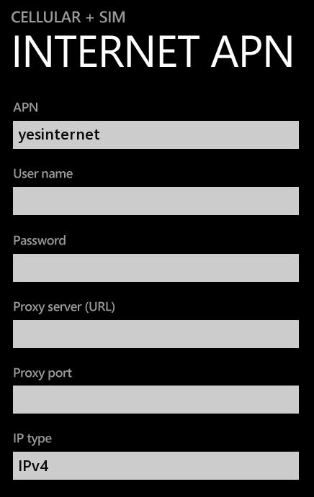Screen dimensions: 314x497
Task: Activate the Proxy port input box
Action: pos(156,399)
